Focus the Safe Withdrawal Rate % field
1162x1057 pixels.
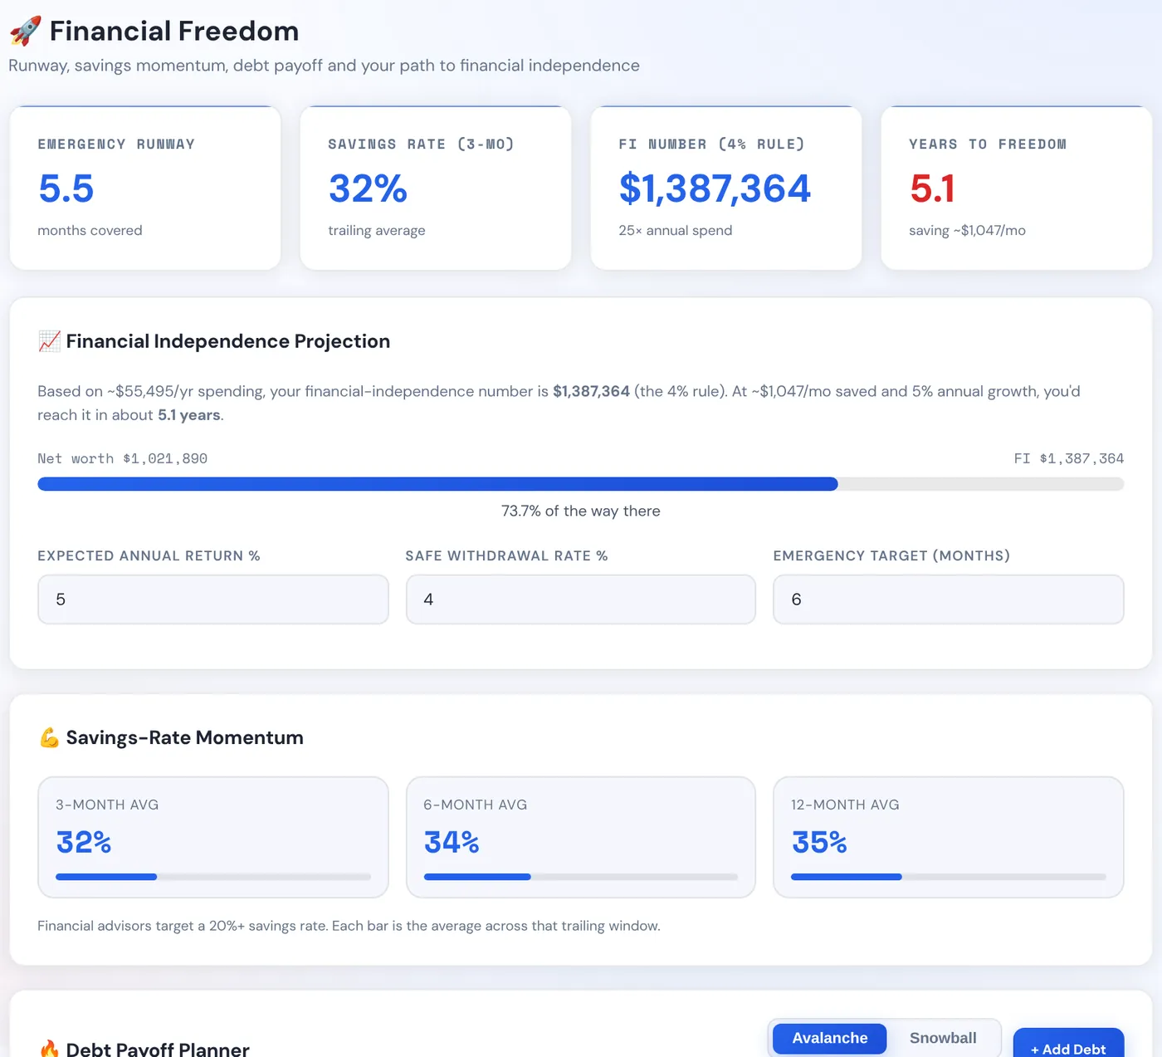pyautogui.click(x=581, y=599)
